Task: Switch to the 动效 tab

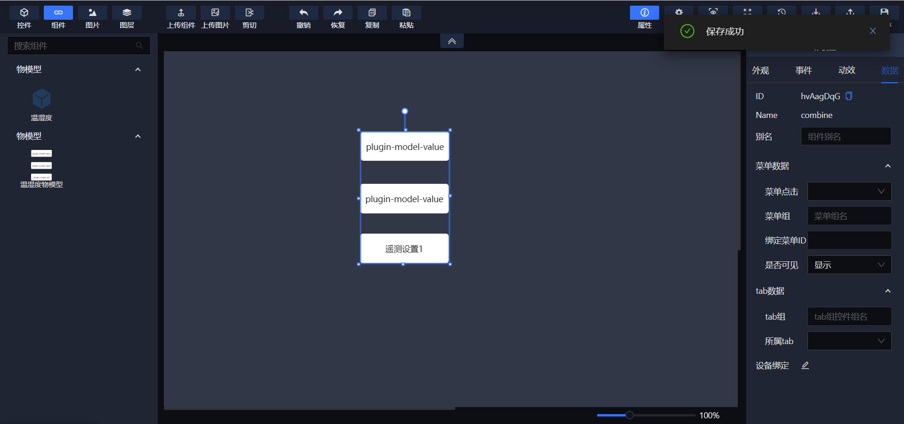Action: click(847, 70)
